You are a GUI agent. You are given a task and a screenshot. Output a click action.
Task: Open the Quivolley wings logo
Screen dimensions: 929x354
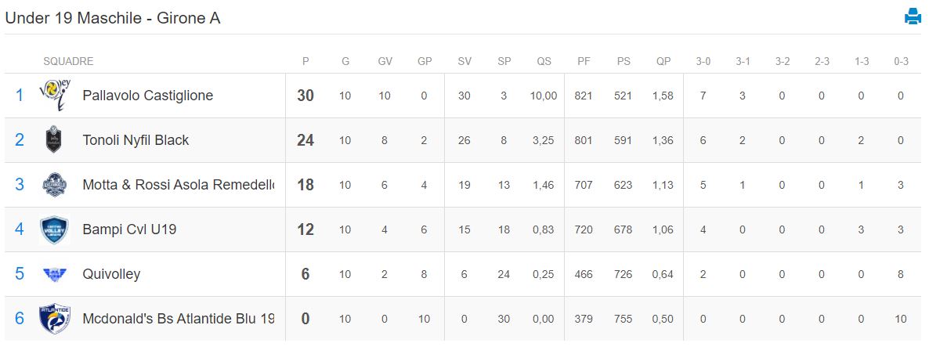pyautogui.click(x=55, y=274)
